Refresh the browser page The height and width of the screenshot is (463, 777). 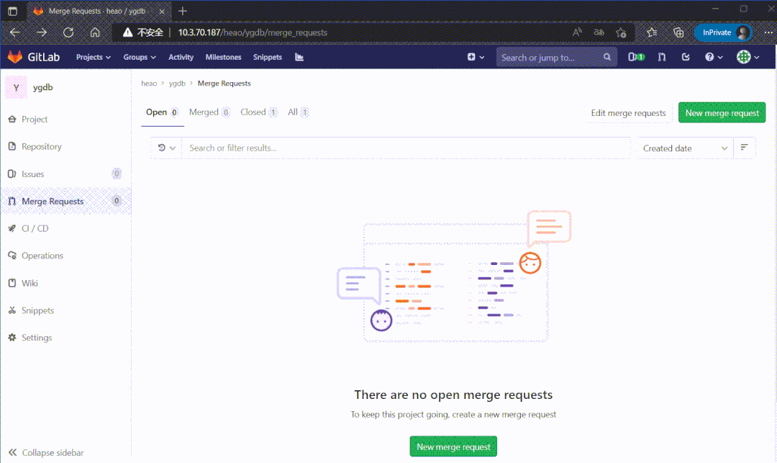[68, 32]
